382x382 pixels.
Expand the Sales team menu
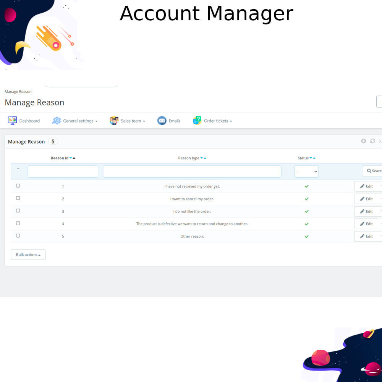(x=133, y=121)
